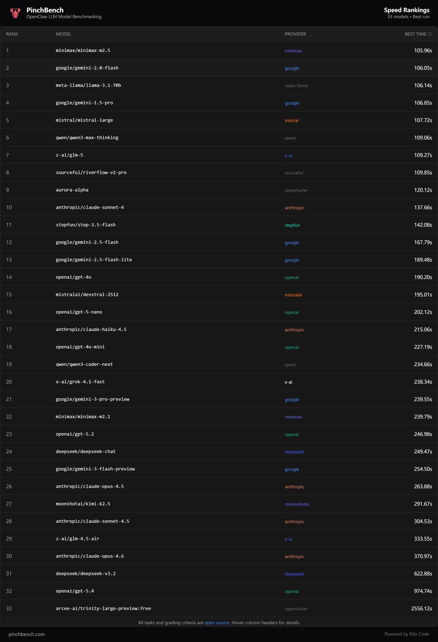Open anthropic provider link for claude-sonnet-4

click(294, 208)
